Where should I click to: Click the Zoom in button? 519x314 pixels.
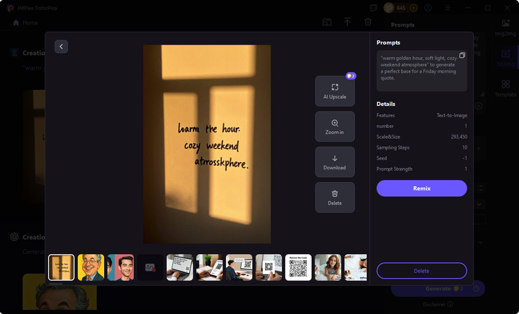tap(335, 126)
